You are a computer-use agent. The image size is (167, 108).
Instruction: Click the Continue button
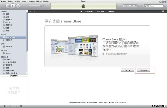click(x=144, y=70)
